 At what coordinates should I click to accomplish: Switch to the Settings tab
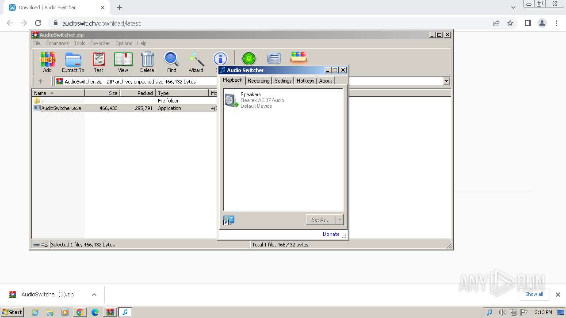click(x=283, y=81)
